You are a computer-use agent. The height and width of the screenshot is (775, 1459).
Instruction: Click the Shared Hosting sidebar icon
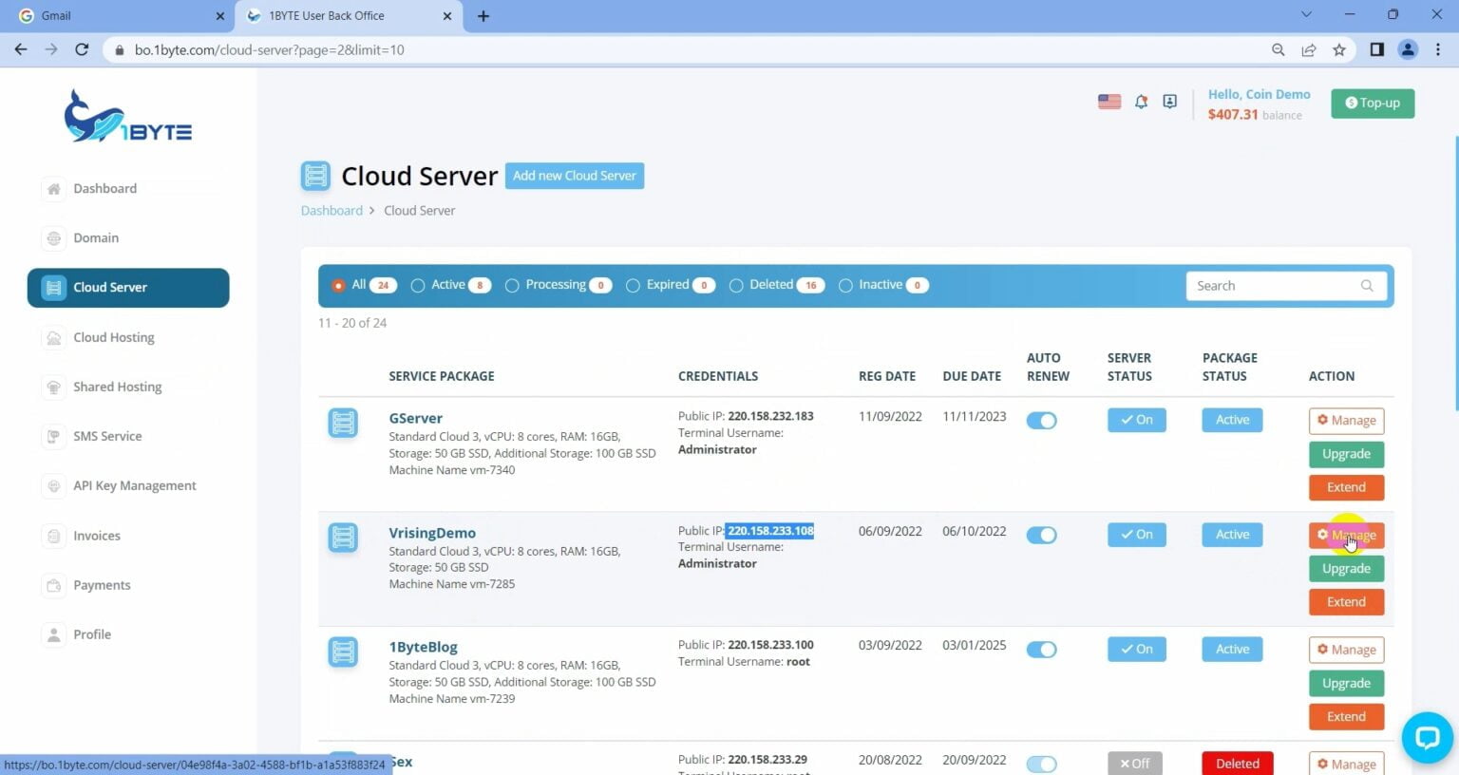tap(54, 387)
